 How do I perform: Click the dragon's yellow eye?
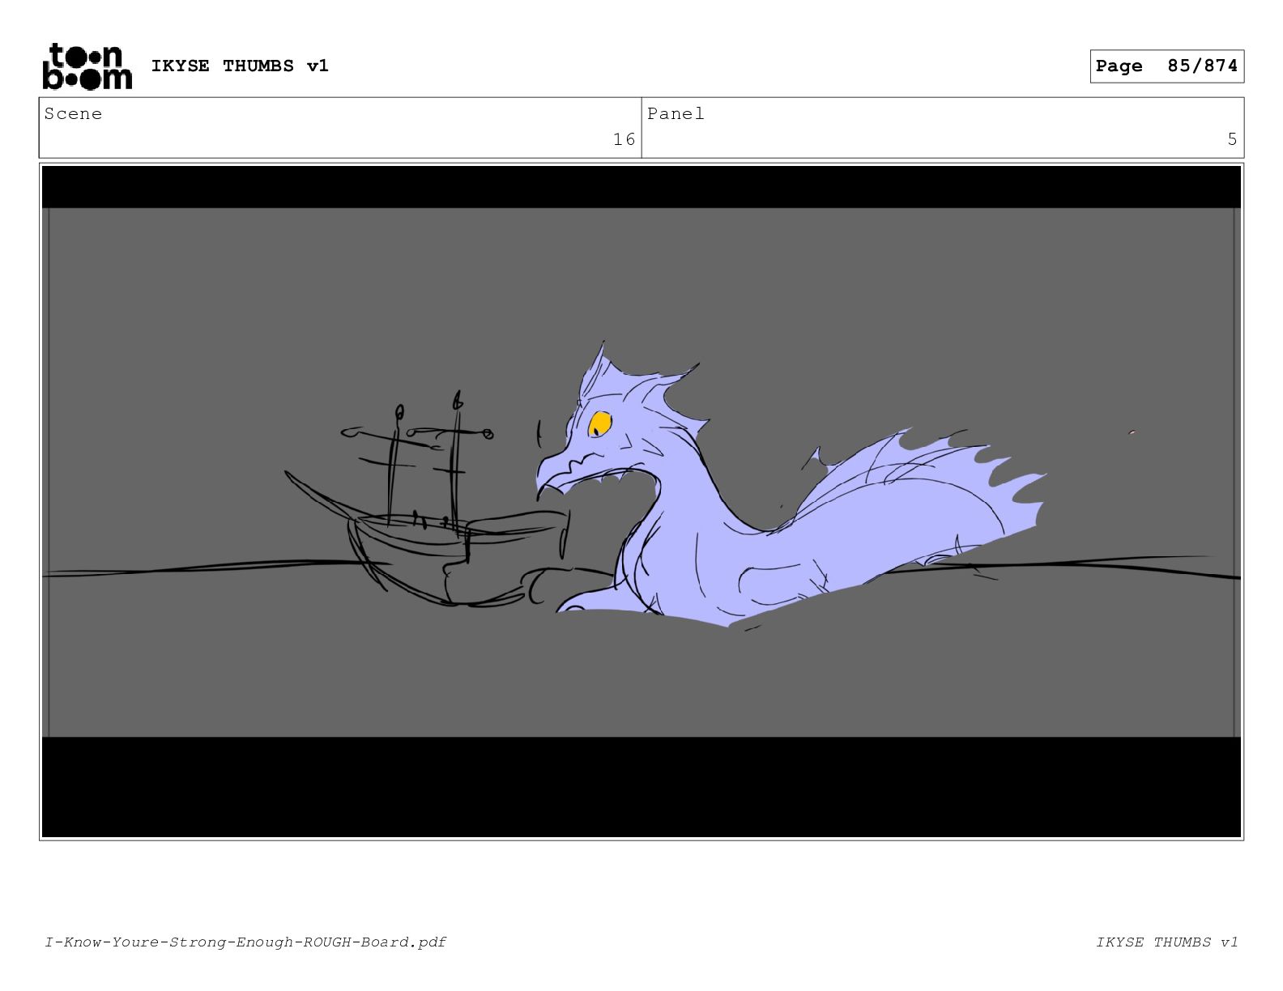pyautogui.click(x=600, y=423)
